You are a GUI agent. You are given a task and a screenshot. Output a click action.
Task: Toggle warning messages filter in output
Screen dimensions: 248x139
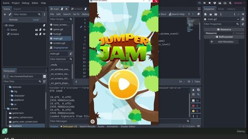(x=196, y=111)
